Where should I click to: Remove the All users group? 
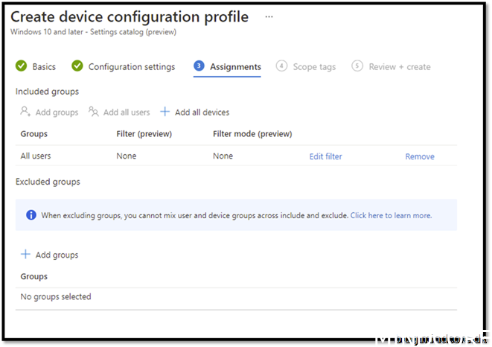click(420, 156)
